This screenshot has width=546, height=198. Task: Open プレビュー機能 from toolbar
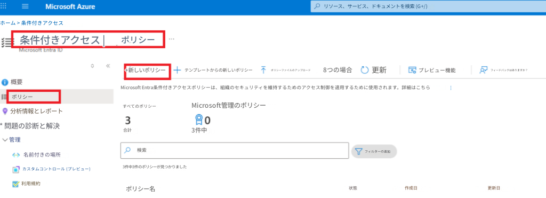coord(437,70)
